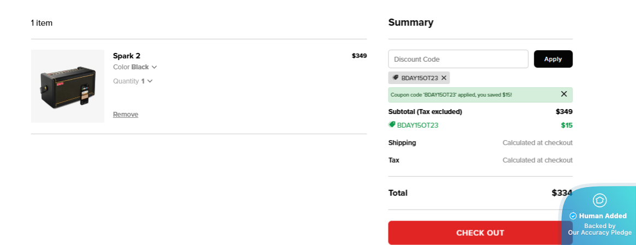Open the Our Accuracy Pledge text

599,232
